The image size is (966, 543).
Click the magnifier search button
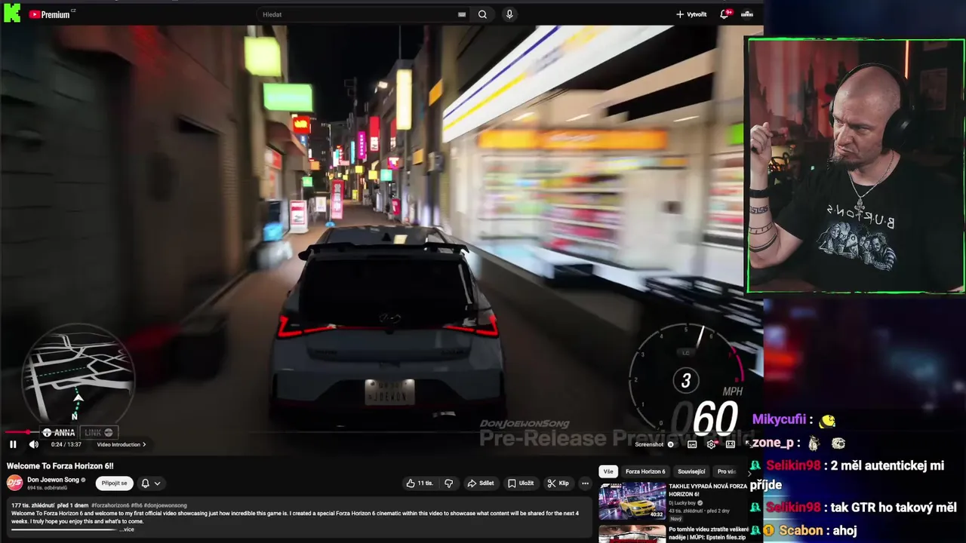482,14
